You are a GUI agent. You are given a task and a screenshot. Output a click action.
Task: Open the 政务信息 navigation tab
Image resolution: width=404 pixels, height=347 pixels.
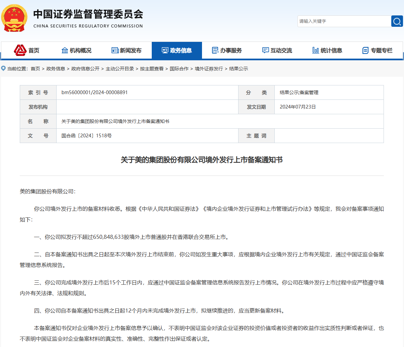click(177, 50)
